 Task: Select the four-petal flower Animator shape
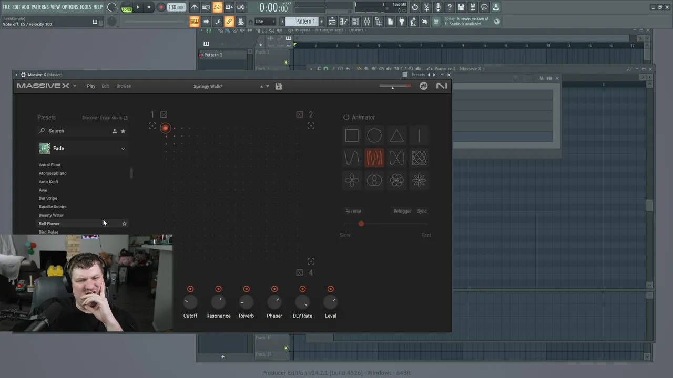(x=352, y=181)
